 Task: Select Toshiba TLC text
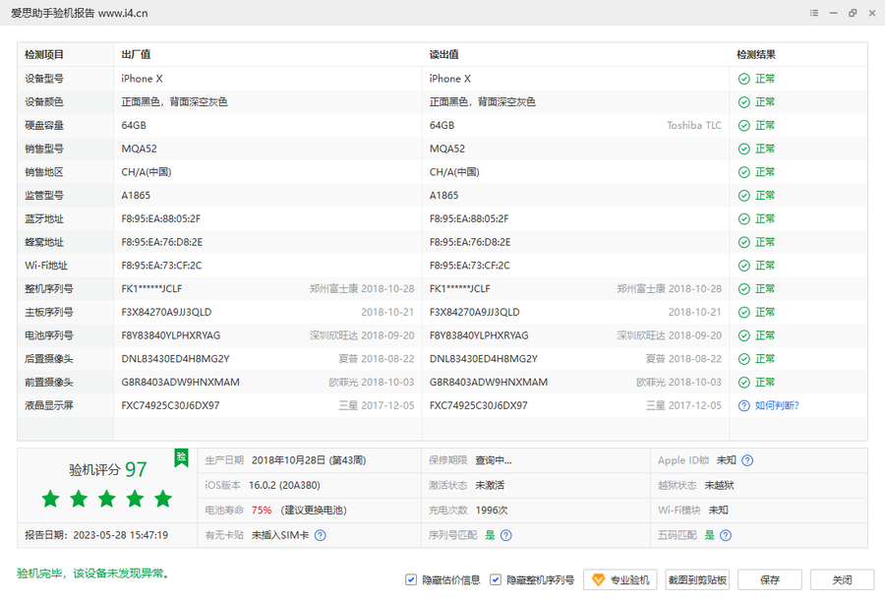pyautogui.click(x=694, y=125)
